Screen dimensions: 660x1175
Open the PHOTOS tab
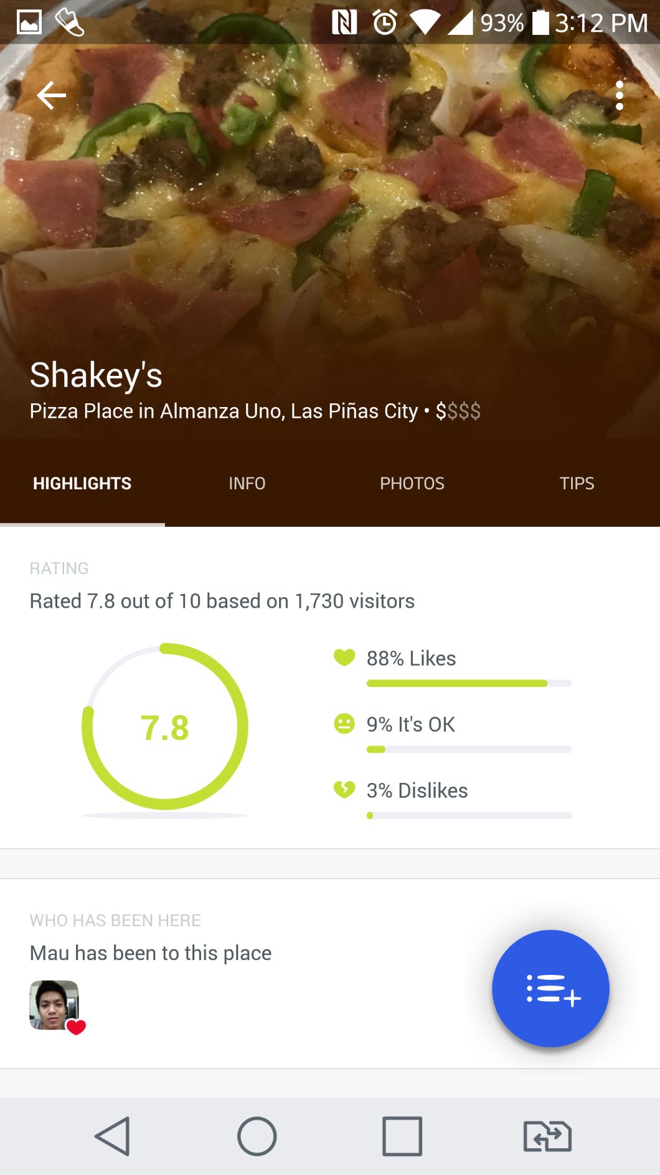point(412,483)
